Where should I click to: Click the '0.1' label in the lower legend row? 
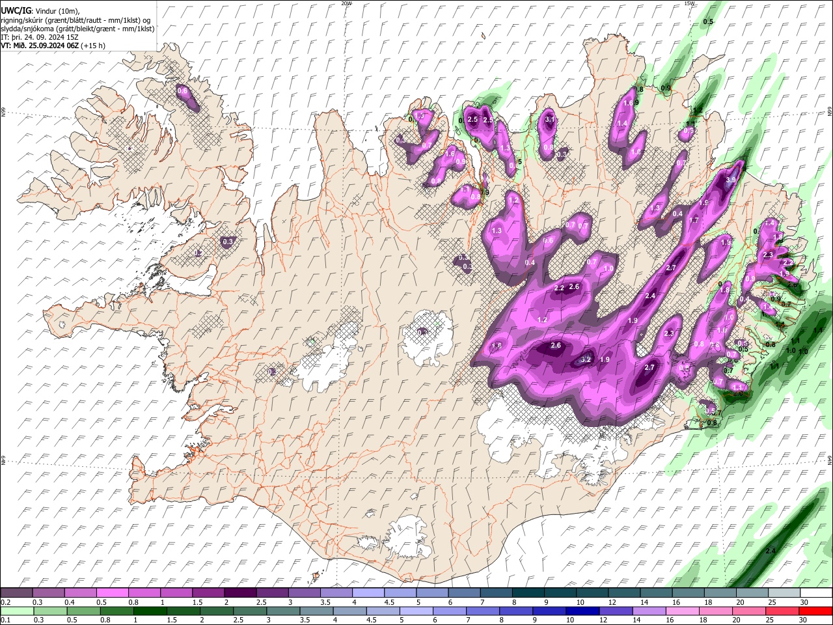[x=6, y=620]
